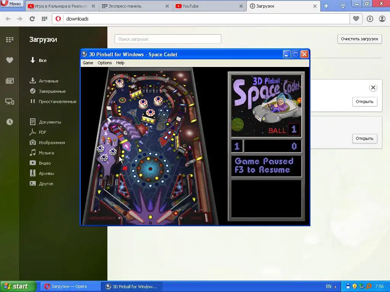This screenshot has width=390, height=292.
Task: Switch to 3D Pinball taskbar item
Action: (x=132, y=287)
